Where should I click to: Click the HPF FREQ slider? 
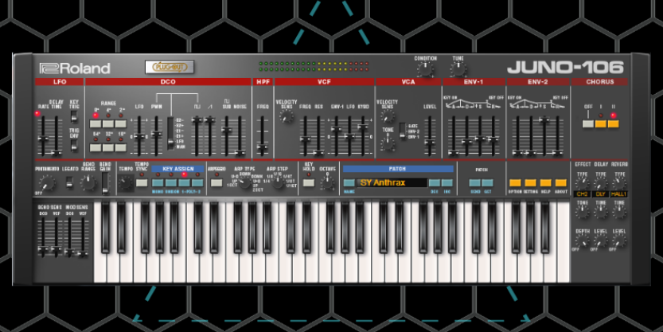[x=263, y=135]
